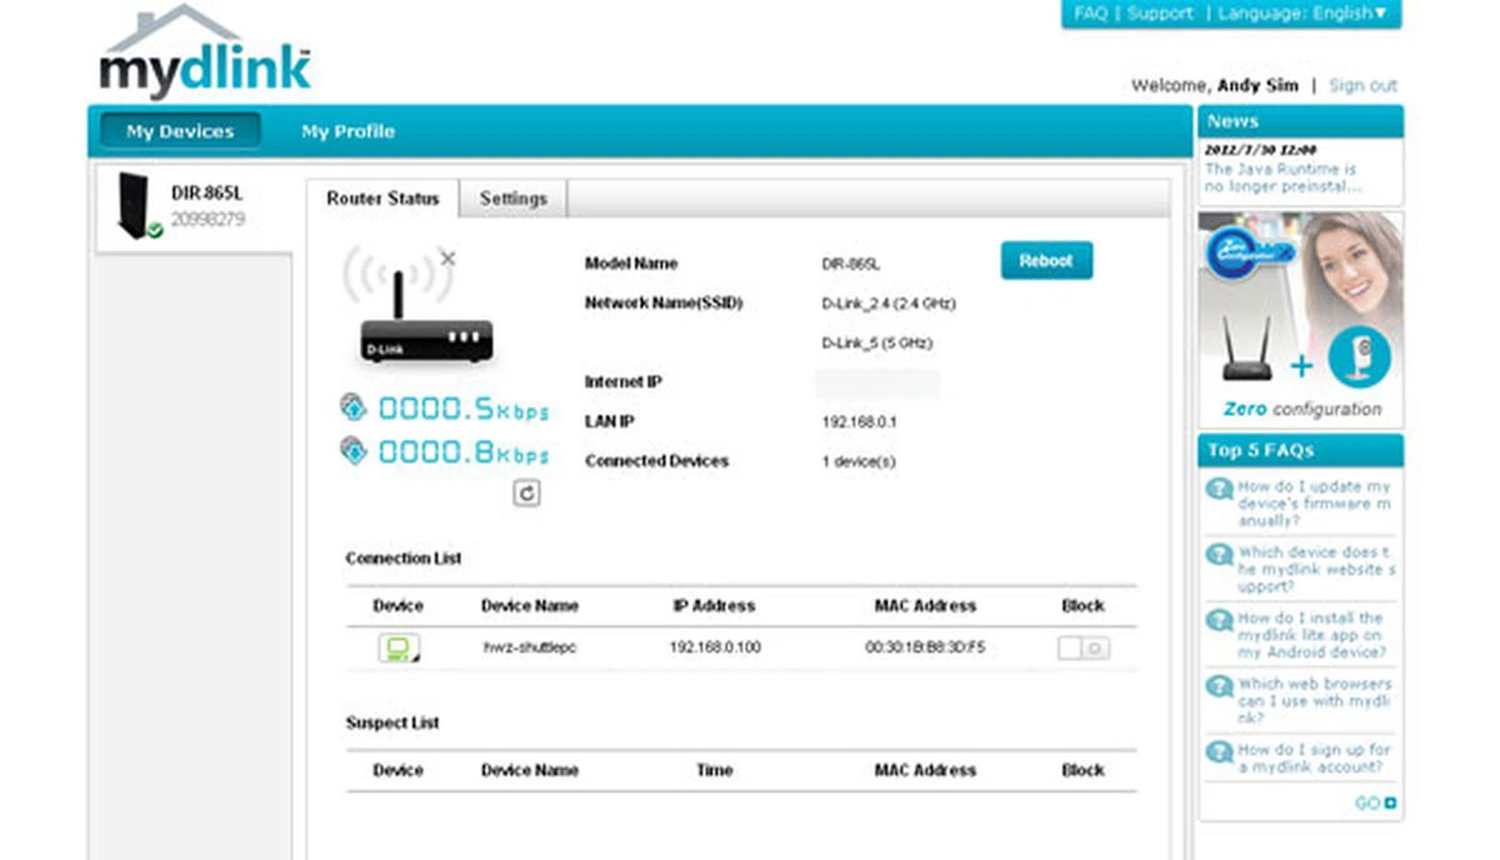Open the My Profile menu
This screenshot has height=860, width=1500.
(348, 131)
